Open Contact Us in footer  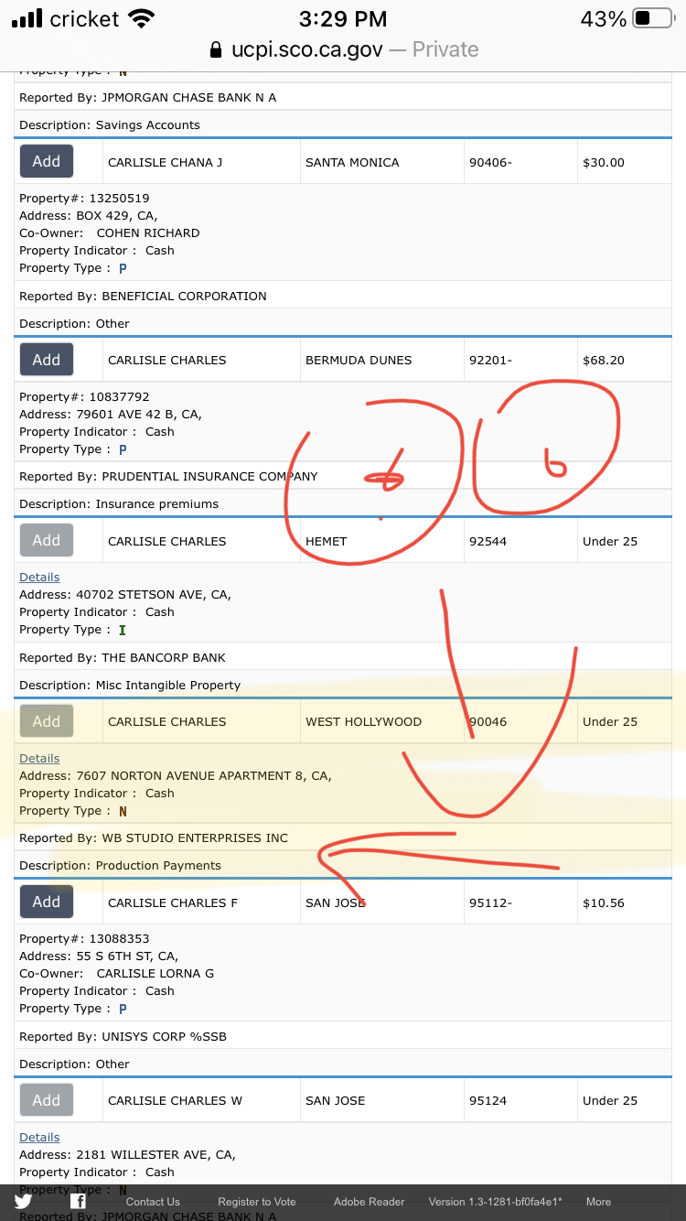click(x=153, y=1202)
